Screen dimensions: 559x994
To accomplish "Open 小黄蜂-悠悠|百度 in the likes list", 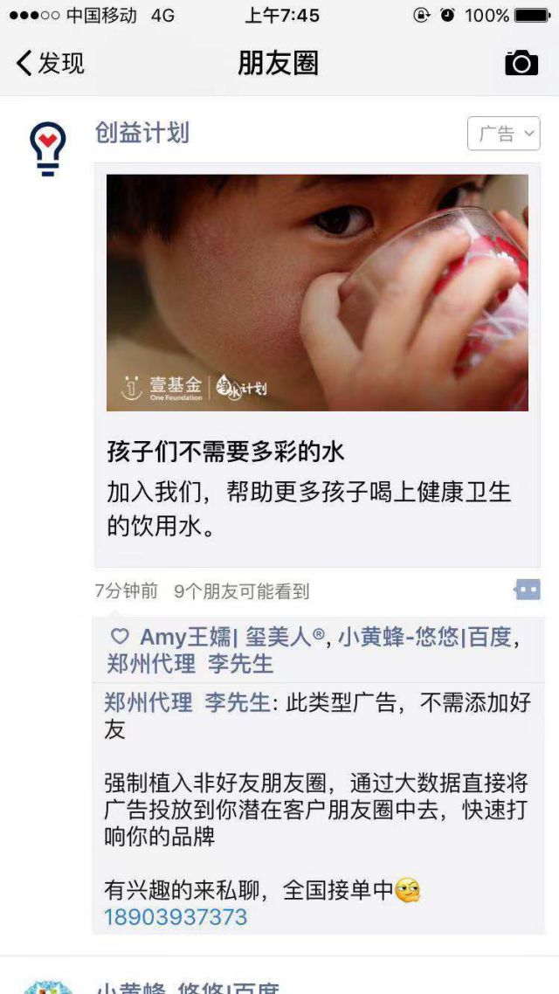I will coord(424,637).
